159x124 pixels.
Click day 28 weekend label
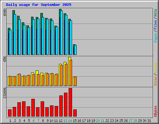point(135,121)
